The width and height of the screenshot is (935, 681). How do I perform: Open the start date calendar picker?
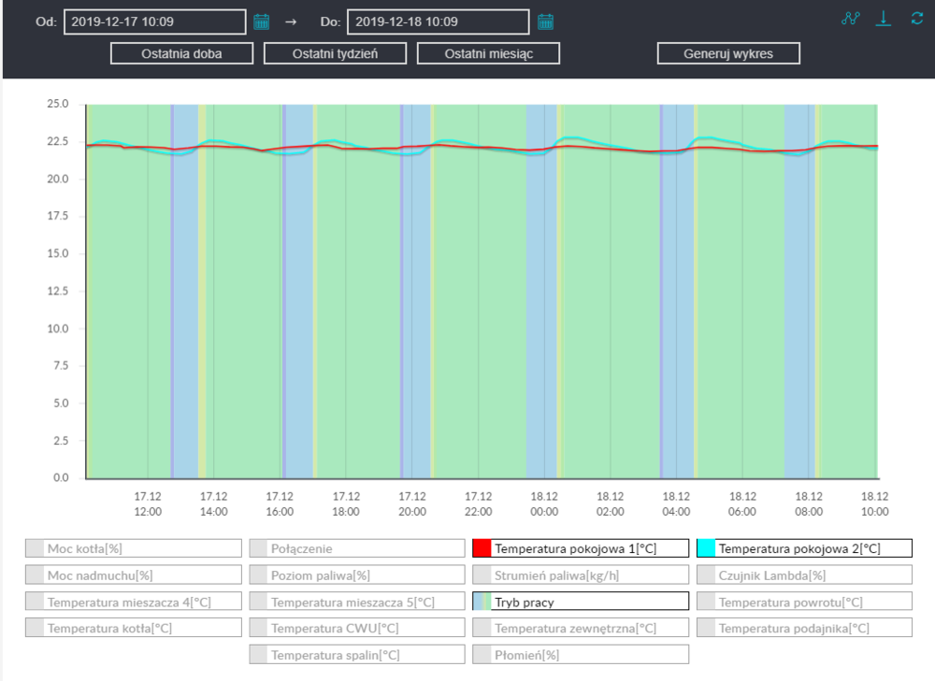point(262,21)
